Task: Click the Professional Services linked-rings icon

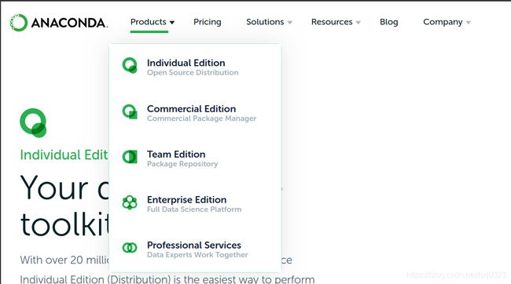Action: click(130, 248)
